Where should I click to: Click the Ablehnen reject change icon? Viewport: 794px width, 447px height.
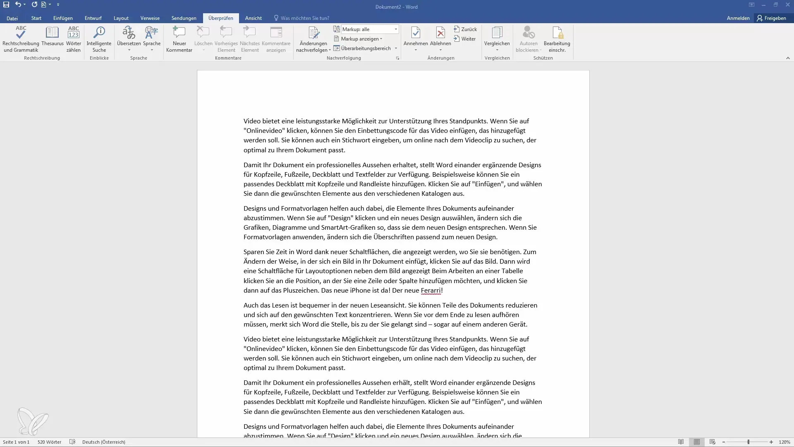pyautogui.click(x=440, y=33)
